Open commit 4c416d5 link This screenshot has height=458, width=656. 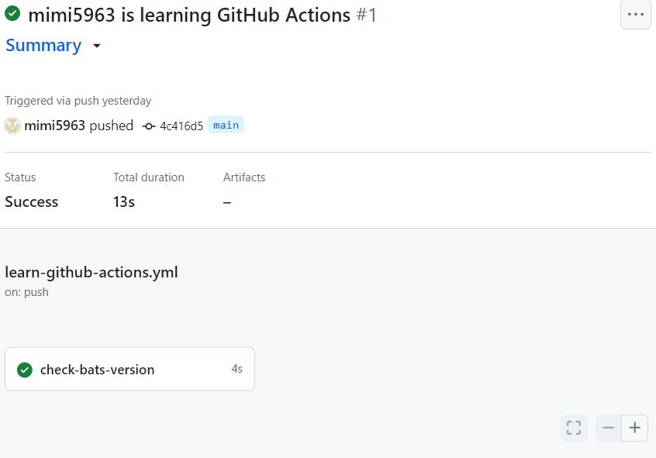[181, 126]
